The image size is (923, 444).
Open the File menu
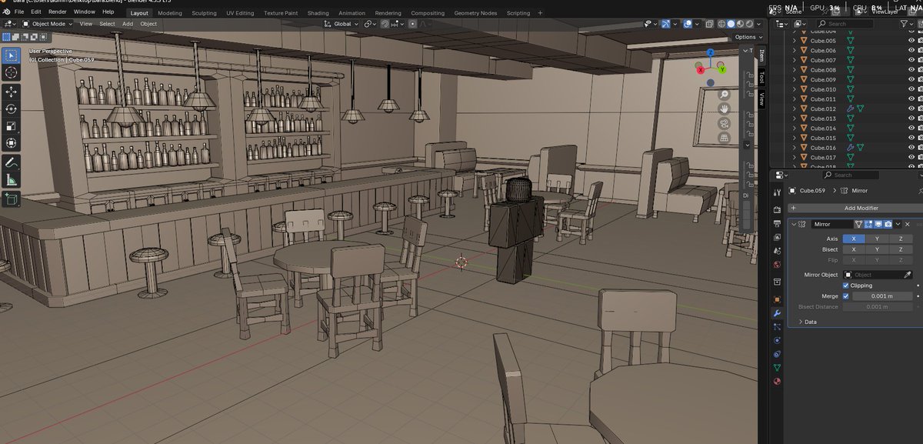18,12
